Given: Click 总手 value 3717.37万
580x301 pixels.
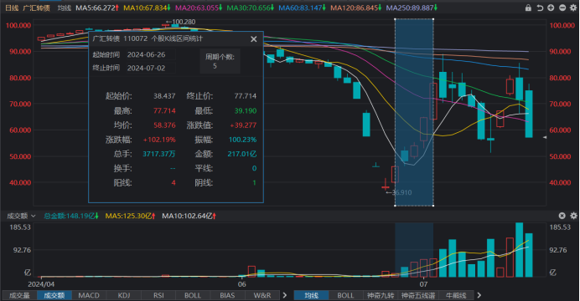Looking at the screenshot, I should click(x=159, y=154).
